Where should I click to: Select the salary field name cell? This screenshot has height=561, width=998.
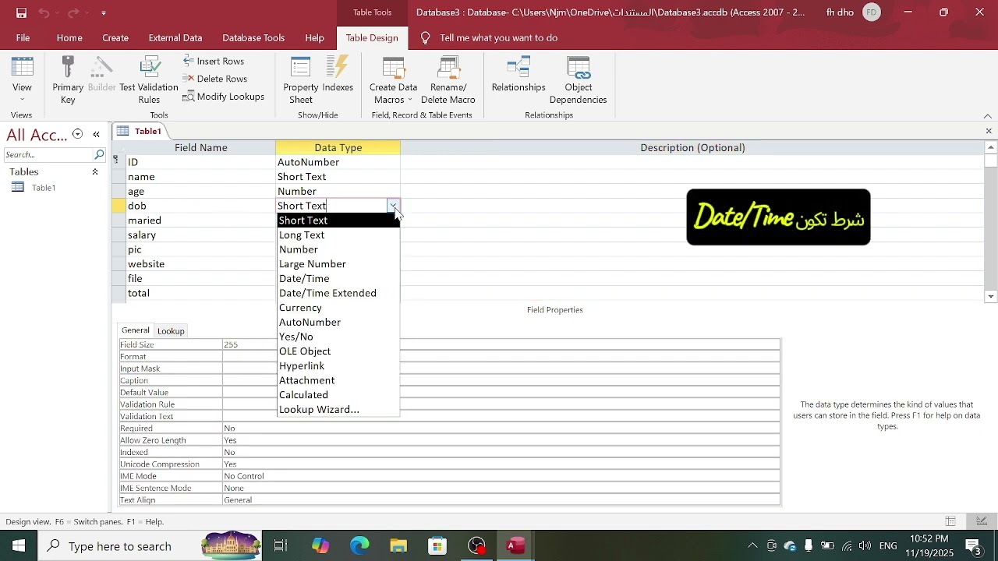[x=200, y=235]
